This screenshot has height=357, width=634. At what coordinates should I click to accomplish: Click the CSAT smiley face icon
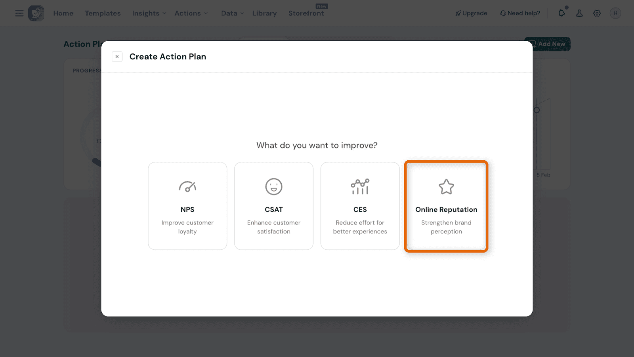pos(274,186)
